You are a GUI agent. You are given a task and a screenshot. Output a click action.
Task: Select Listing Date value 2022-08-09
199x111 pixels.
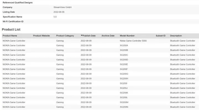[59, 12]
